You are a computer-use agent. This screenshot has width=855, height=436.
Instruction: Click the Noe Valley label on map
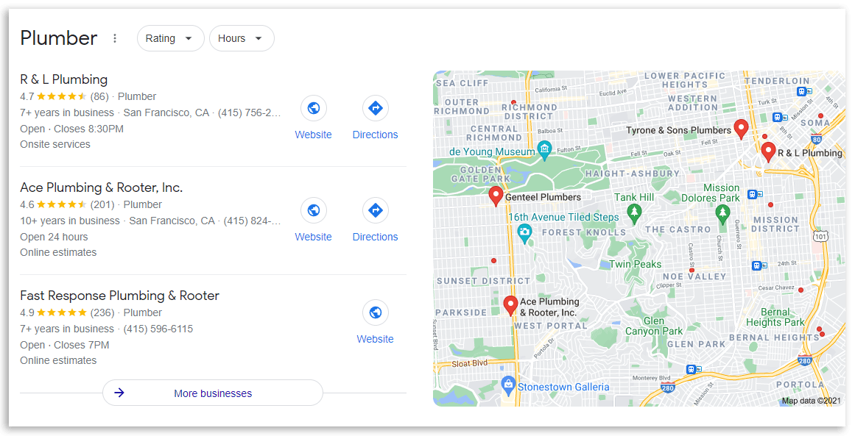point(694,276)
